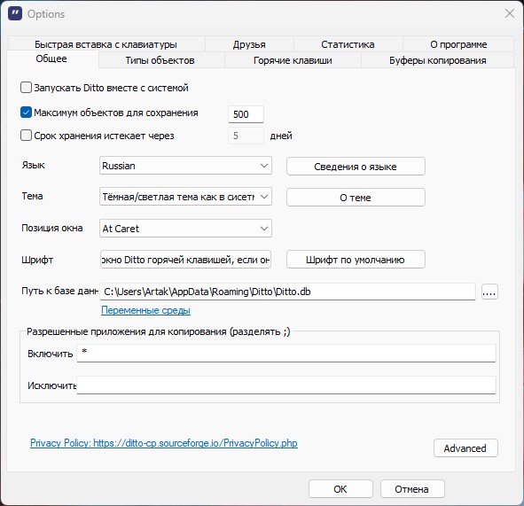524x506 pixels.
Task: Follow the Privacy Policy link
Action: coord(164,443)
